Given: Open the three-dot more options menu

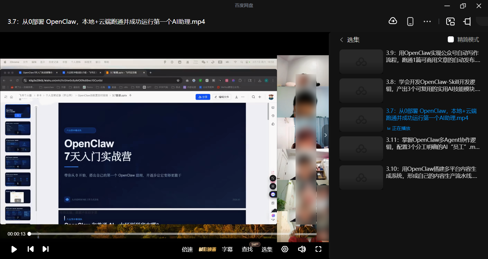Looking at the screenshot, I should tap(427, 22).
